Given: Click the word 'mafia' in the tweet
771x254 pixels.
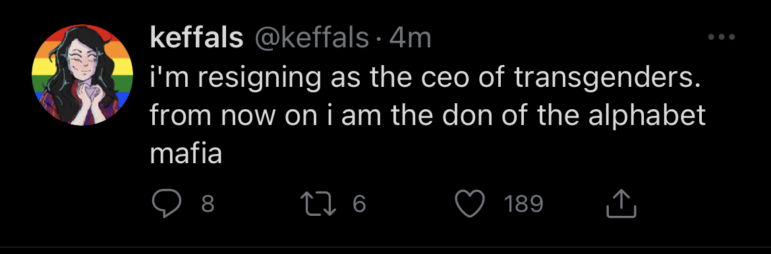Looking at the screenshot, I should point(185,153).
